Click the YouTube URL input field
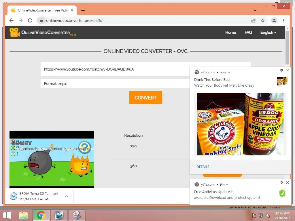Image resolution: width=295 pixels, height=221 pixels. pyautogui.click(x=115, y=69)
